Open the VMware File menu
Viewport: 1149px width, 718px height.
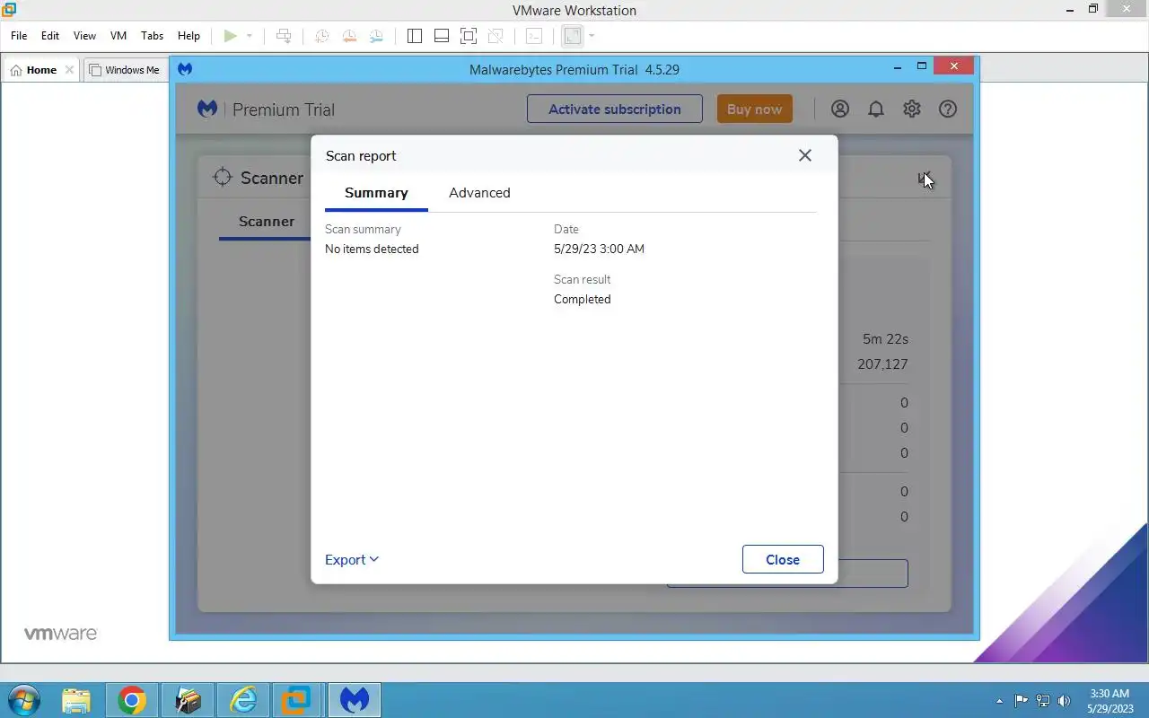(19, 36)
